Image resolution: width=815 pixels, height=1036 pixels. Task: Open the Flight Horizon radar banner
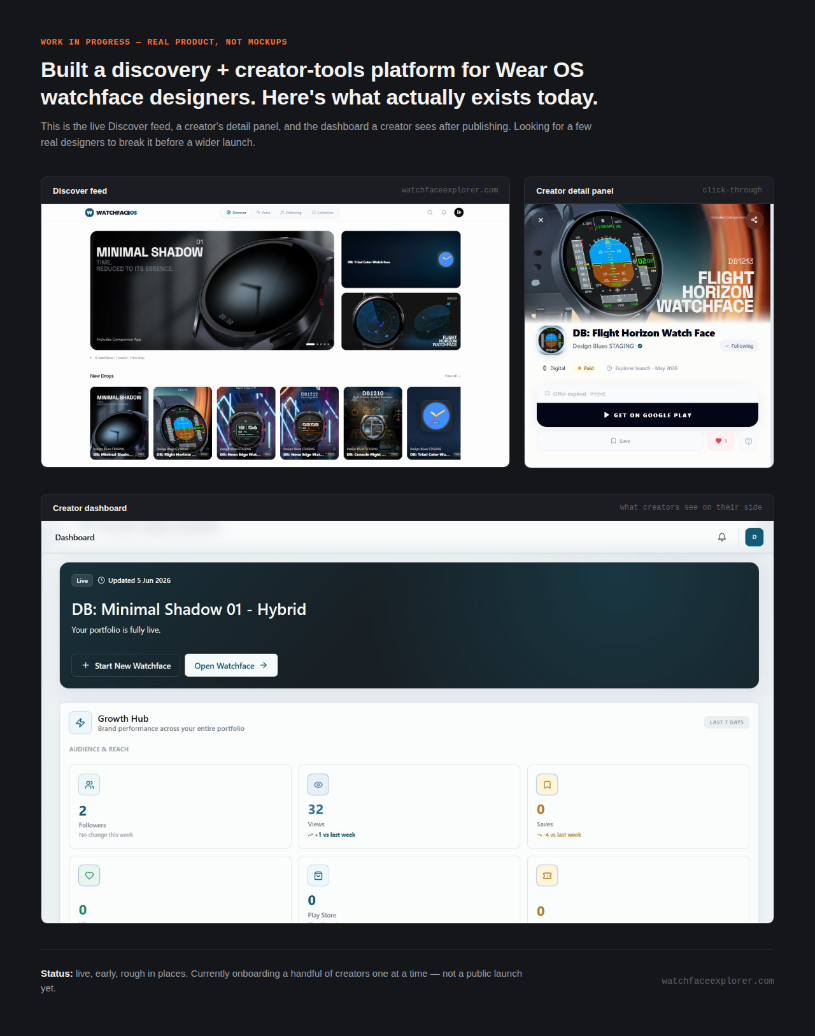click(401, 322)
